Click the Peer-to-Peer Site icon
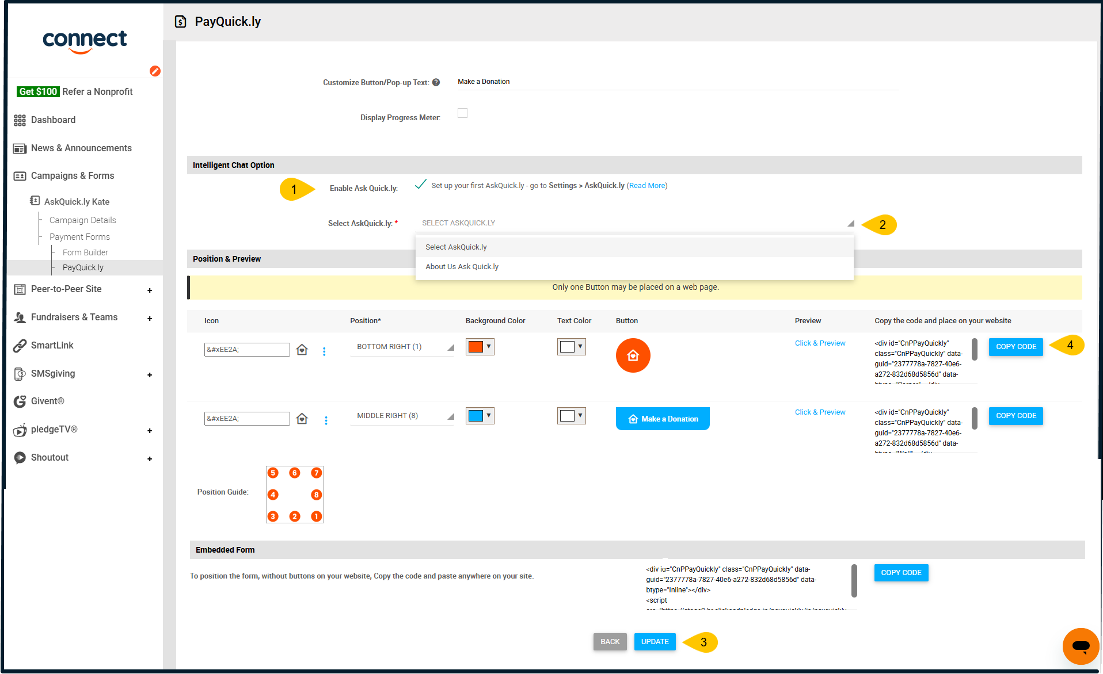This screenshot has height=674, width=1103. point(20,289)
